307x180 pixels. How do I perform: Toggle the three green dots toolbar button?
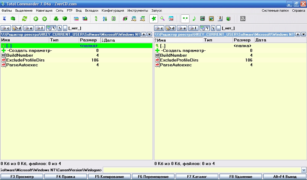[x=185, y=19]
